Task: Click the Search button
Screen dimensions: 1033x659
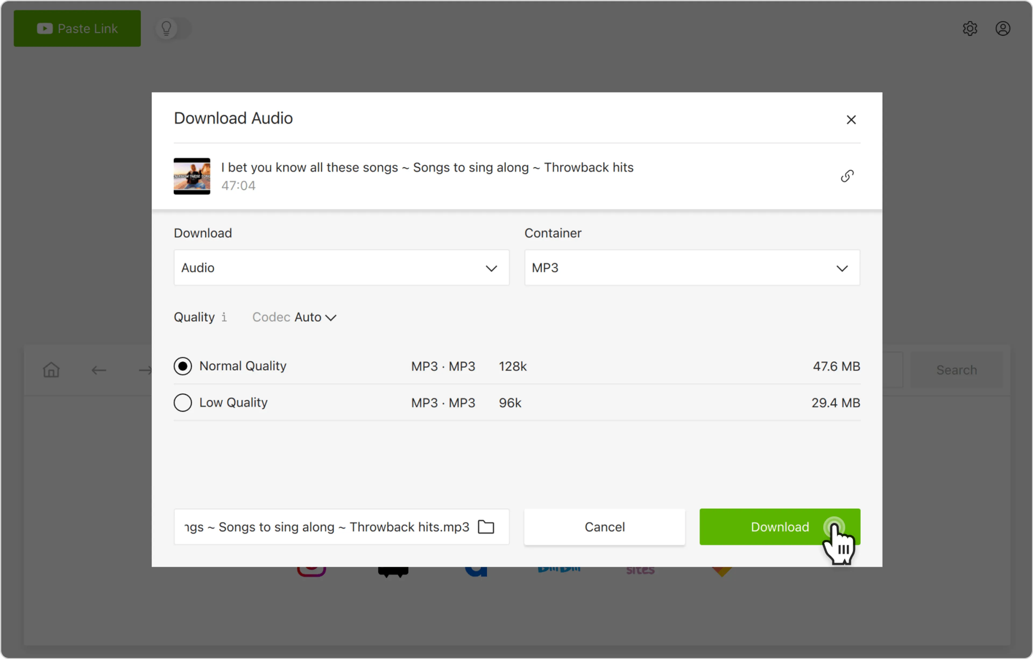Action: 956,370
